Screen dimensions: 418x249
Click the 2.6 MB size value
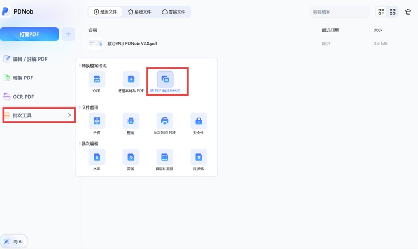pos(381,43)
